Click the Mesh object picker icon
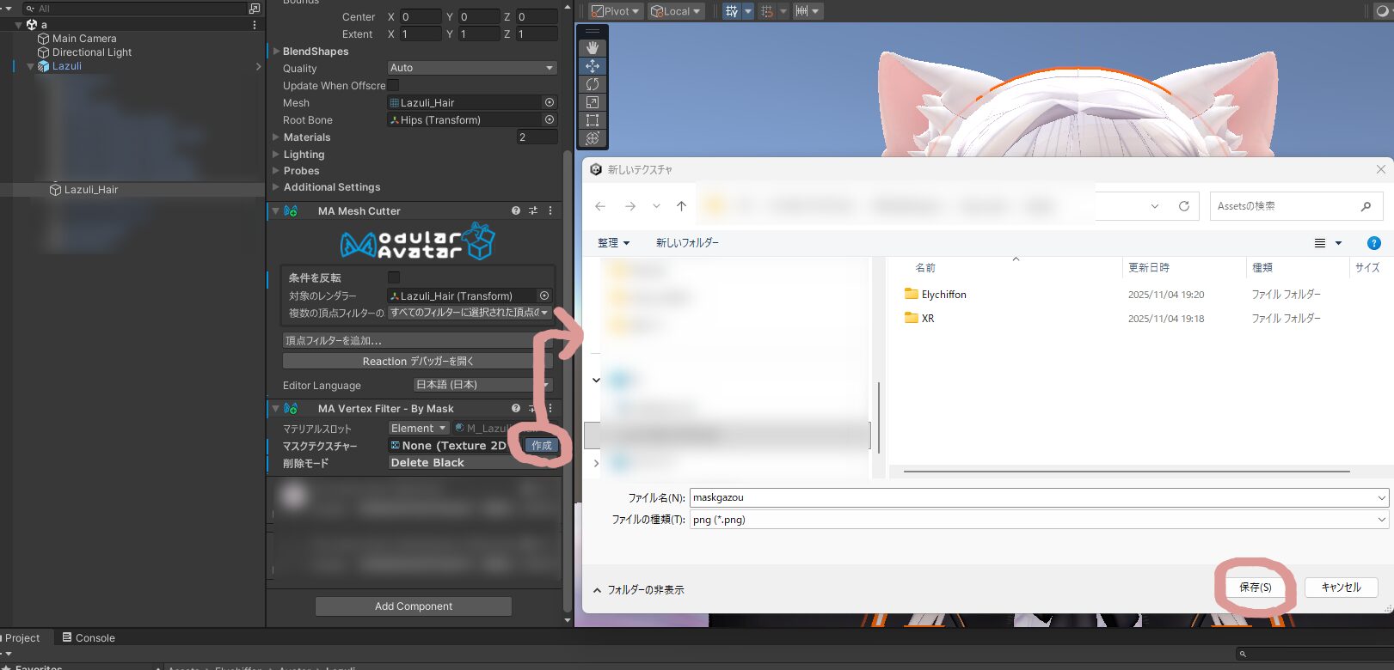This screenshot has height=670, width=1394. tap(550, 102)
